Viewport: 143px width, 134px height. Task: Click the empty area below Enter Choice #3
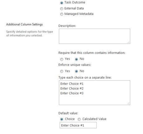point(95,100)
